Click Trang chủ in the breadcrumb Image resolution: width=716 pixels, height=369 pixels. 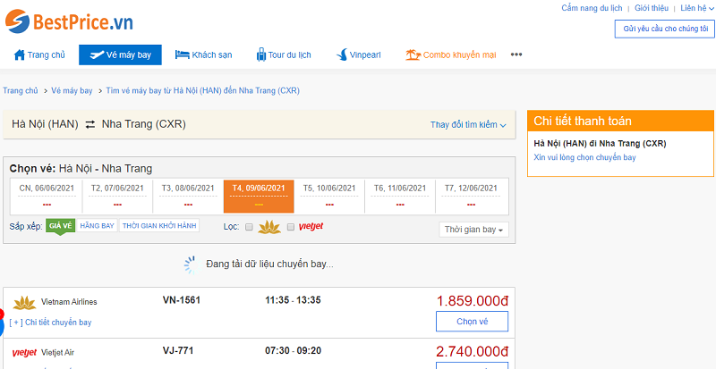(x=21, y=91)
